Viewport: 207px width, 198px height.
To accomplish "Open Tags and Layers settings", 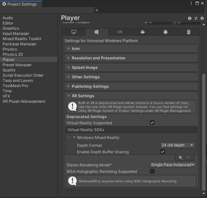I will click(x=29, y=81).
